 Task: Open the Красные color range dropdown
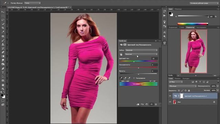[x=141, y=54]
